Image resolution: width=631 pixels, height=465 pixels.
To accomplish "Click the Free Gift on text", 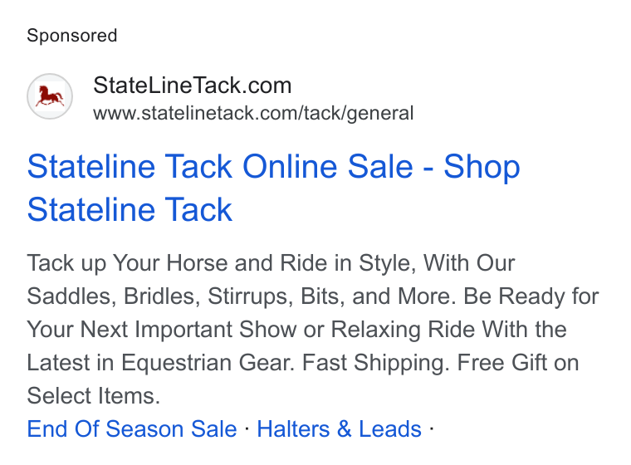I will [518, 363].
